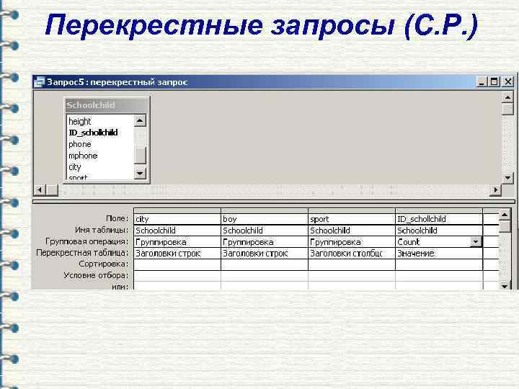This screenshot has height=389, width=519.
Task: Select the mphone field in Schoolchild list
Action: point(83,156)
